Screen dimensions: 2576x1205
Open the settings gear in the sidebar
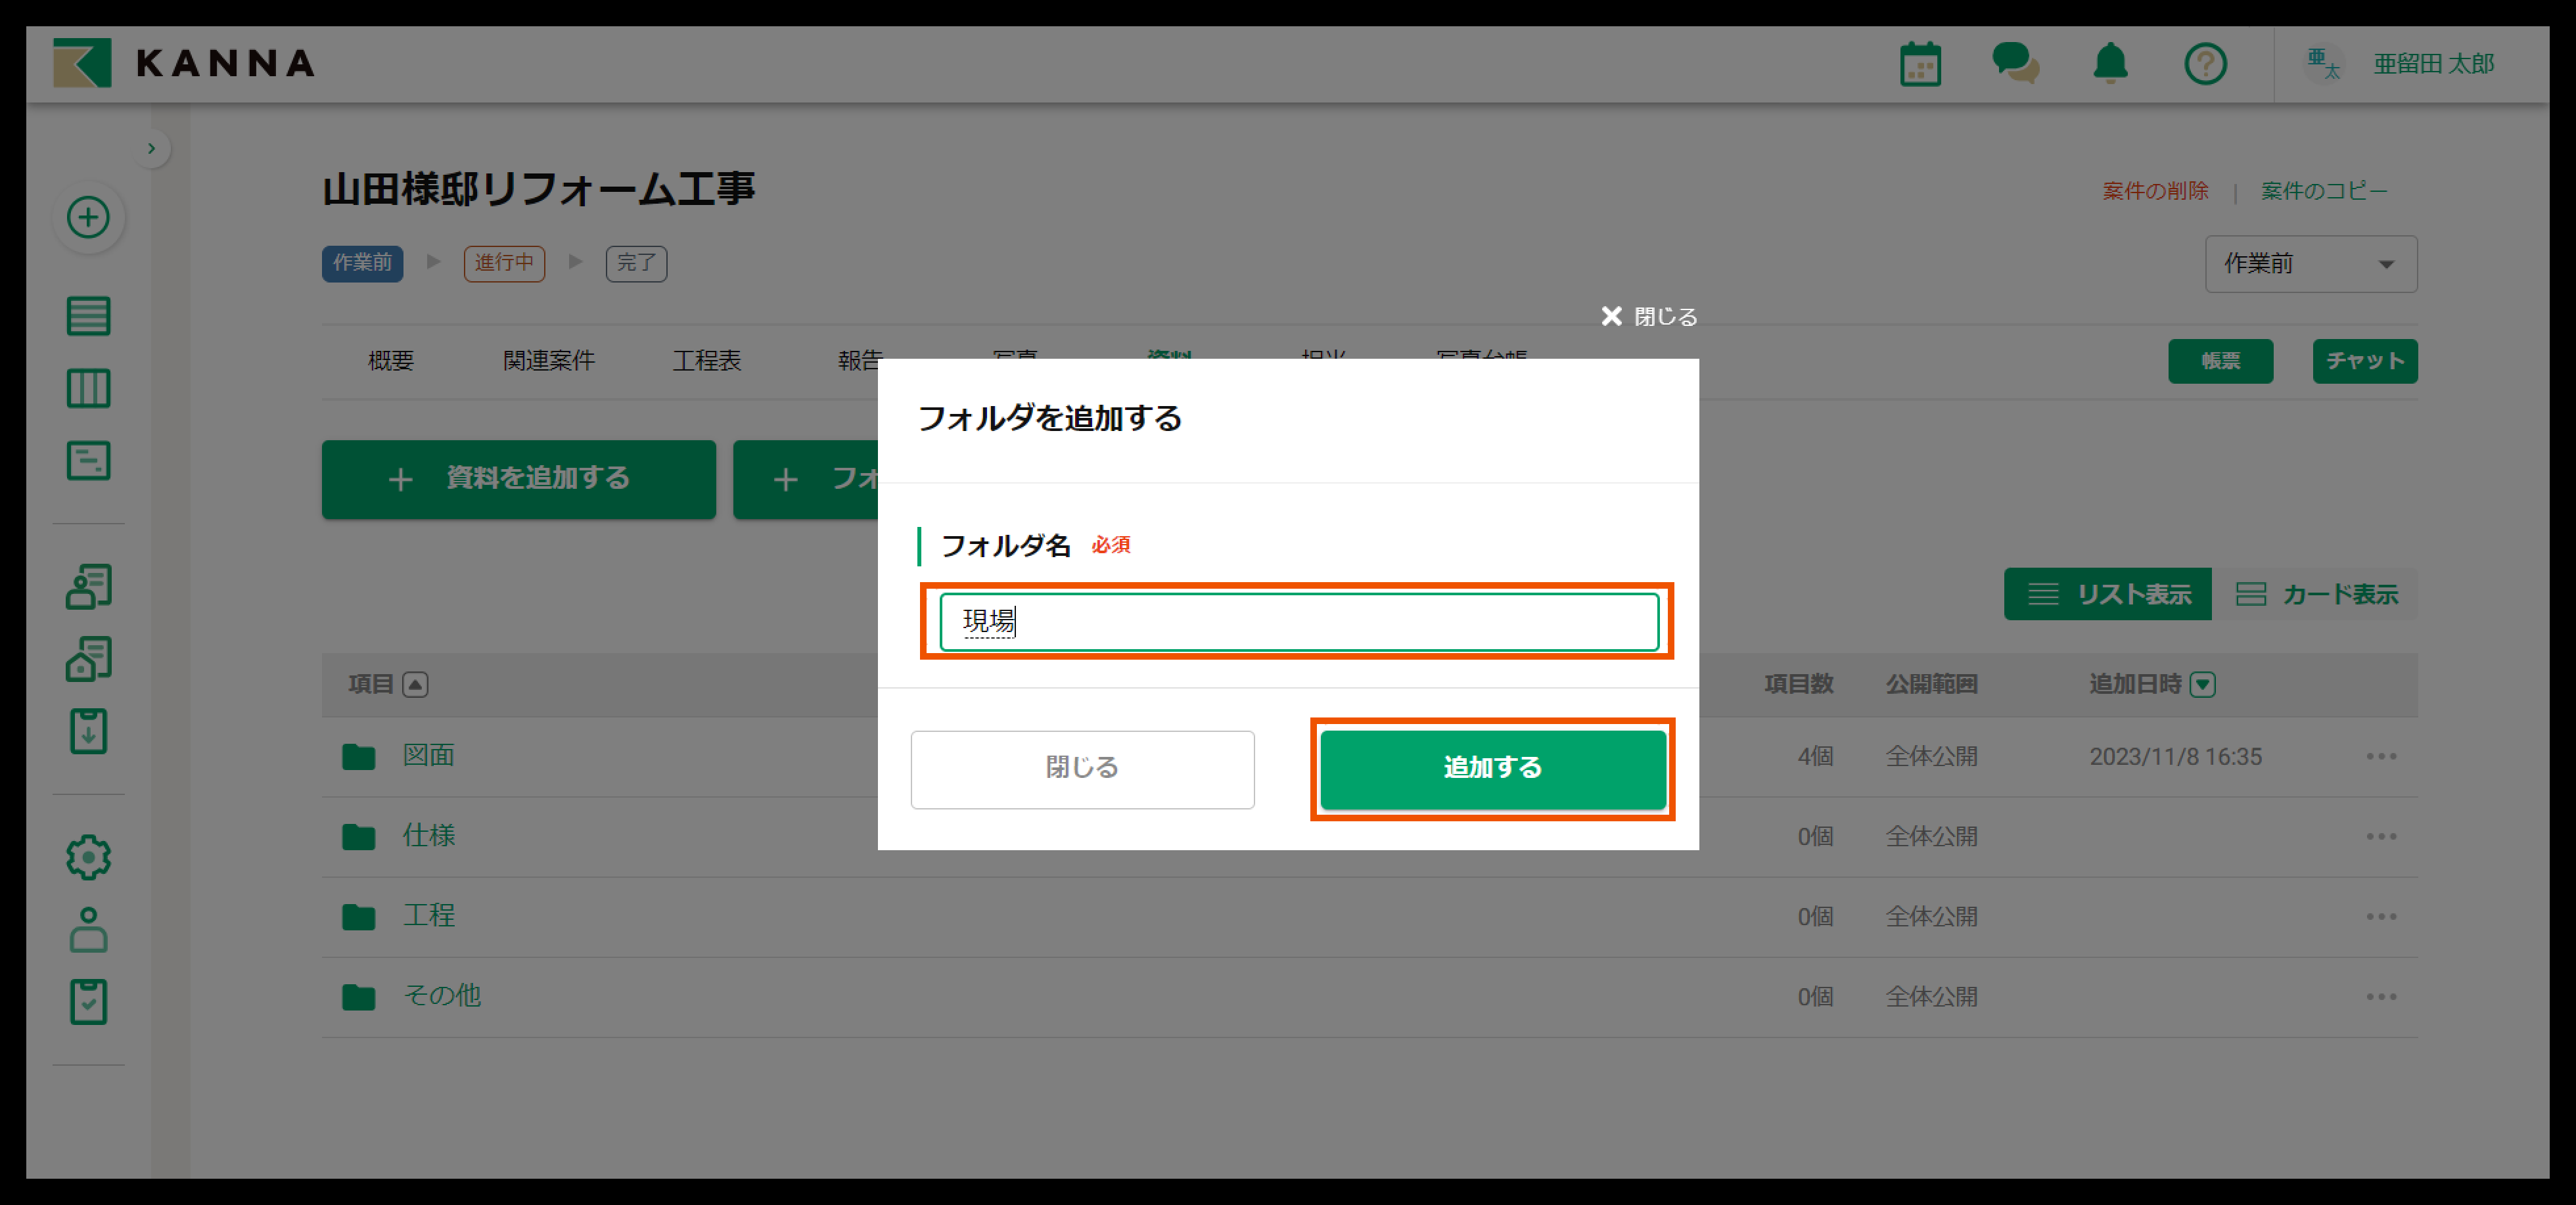(88, 857)
